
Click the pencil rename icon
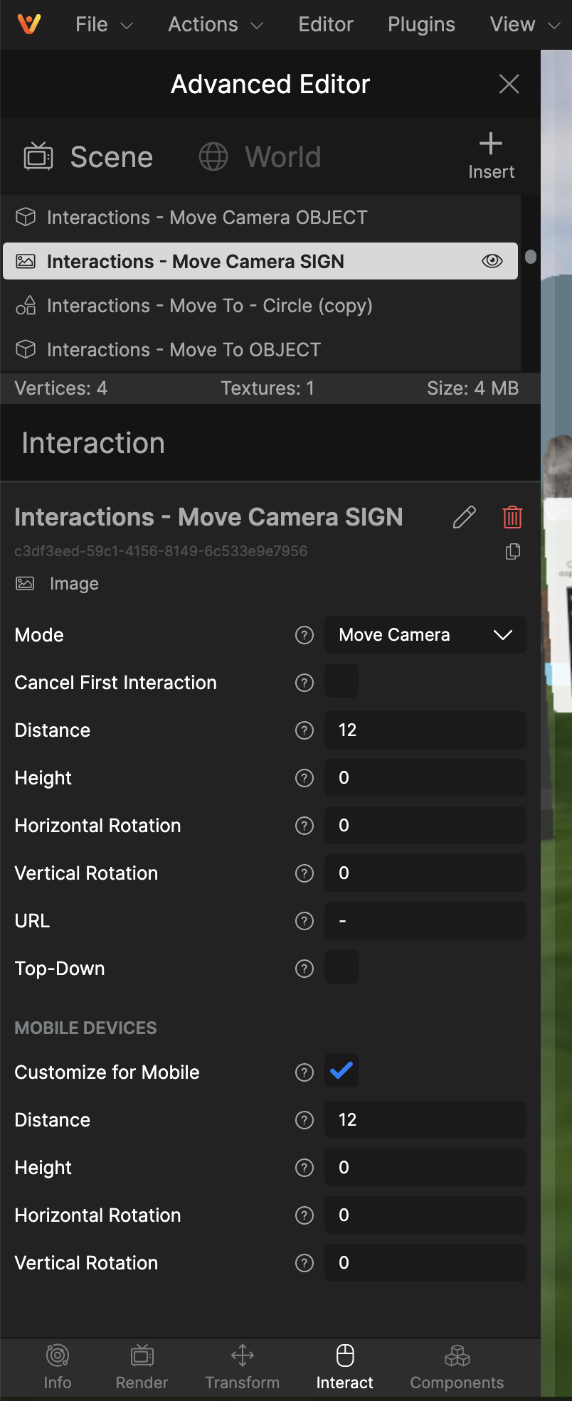tap(464, 517)
